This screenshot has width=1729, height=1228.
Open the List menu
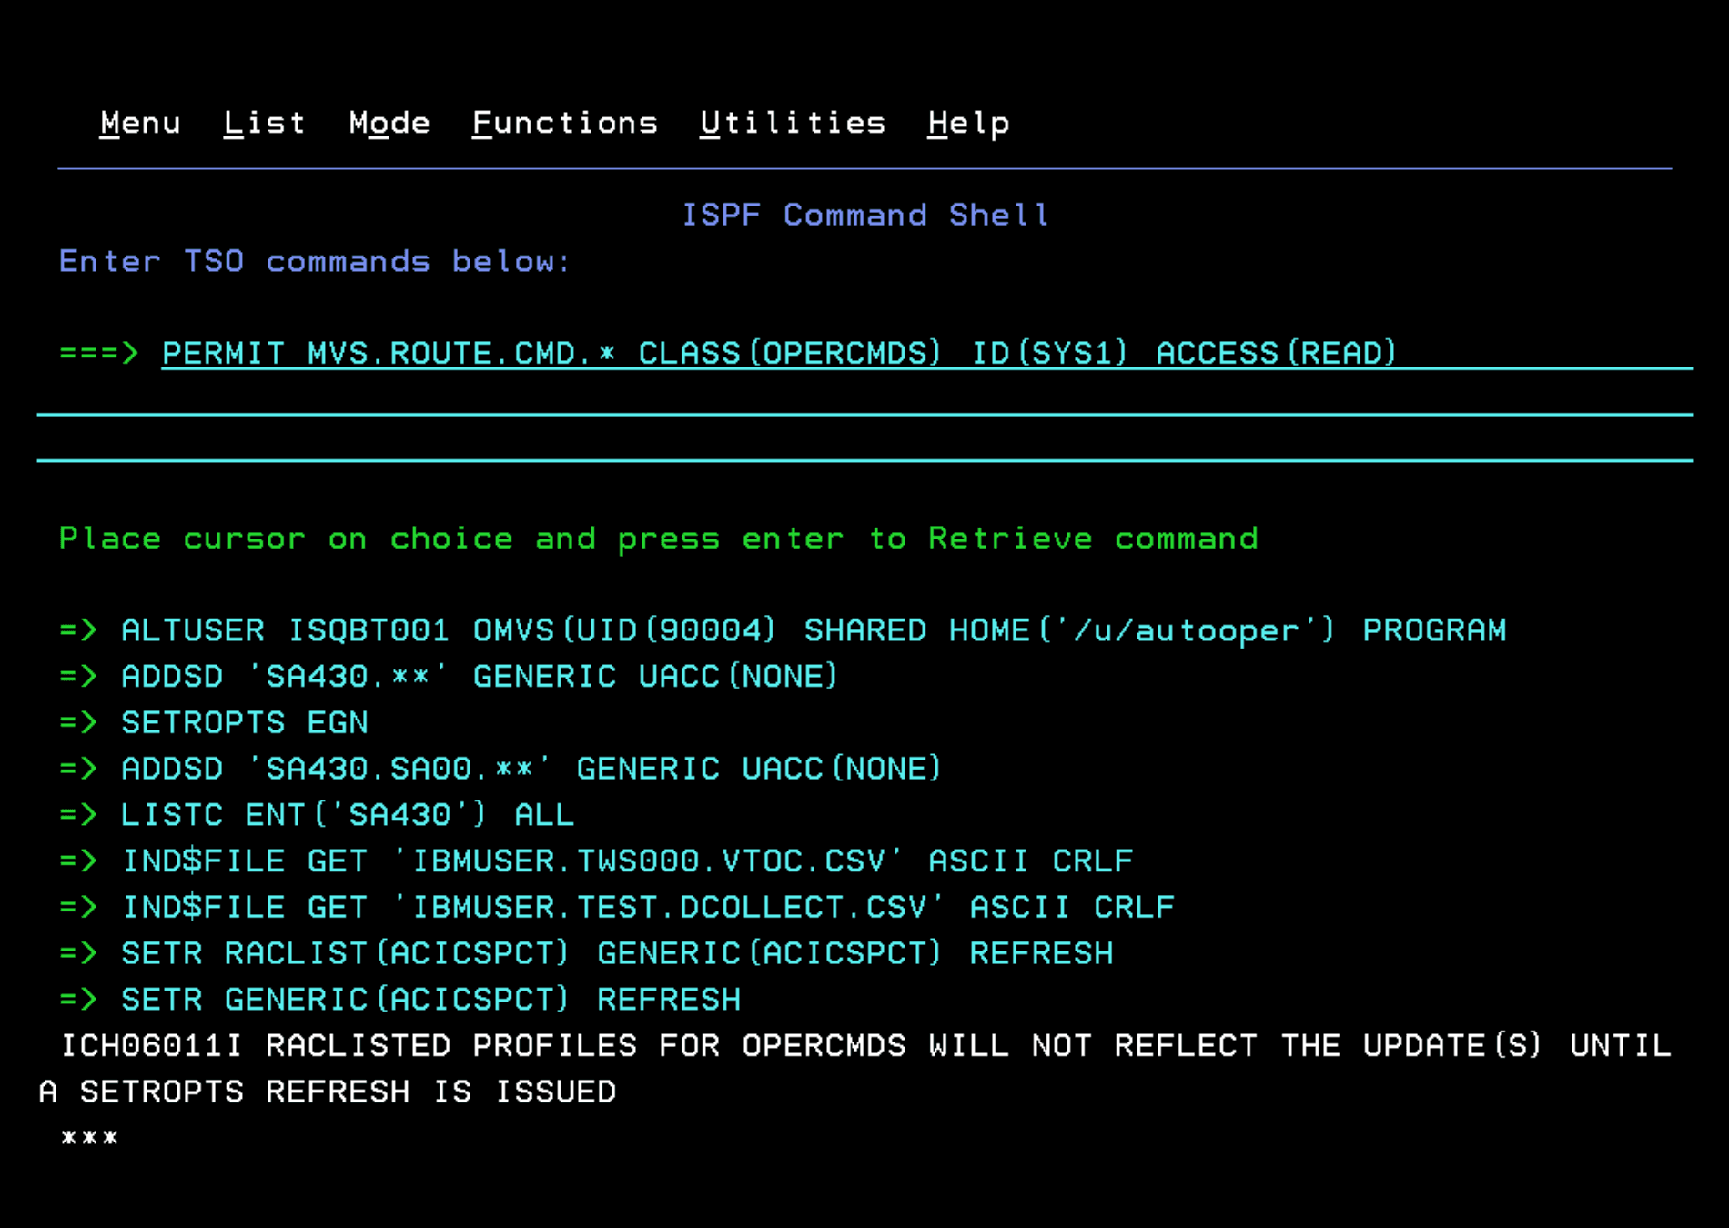(264, 123)
